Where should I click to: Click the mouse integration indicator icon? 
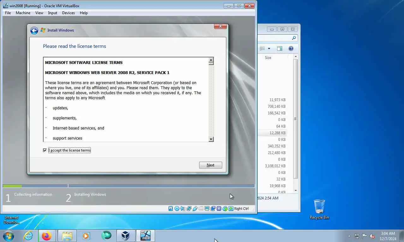pos(225,208)
